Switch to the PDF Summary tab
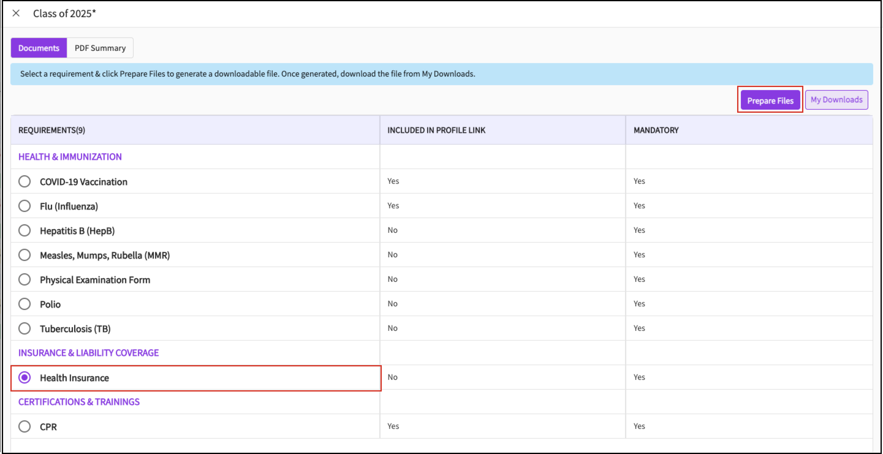This screenshot has height=454, width=883. [100, 48]
